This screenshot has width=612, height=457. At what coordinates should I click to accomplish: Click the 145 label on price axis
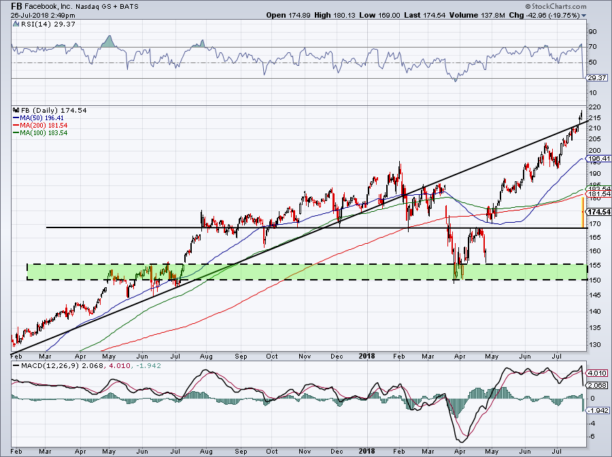point(595,295)
